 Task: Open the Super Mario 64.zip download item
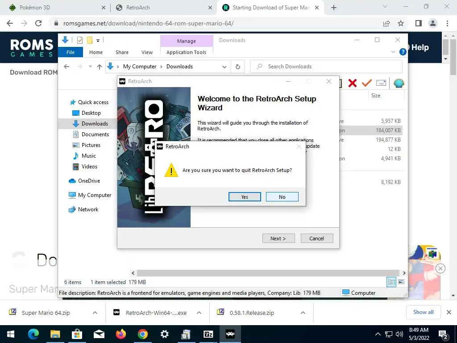(46, 313)
